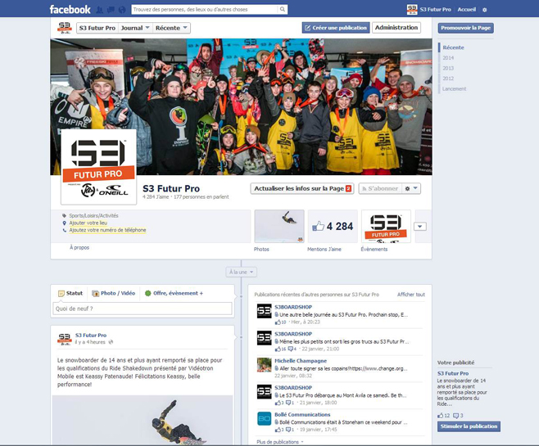Viewport: 539px width, 446px height.
Task: Open the Facebook logo home link
Action: pos(70,9)
